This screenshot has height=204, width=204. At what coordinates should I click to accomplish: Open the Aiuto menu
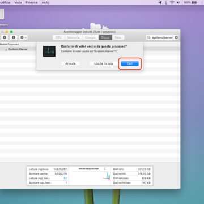45,2
